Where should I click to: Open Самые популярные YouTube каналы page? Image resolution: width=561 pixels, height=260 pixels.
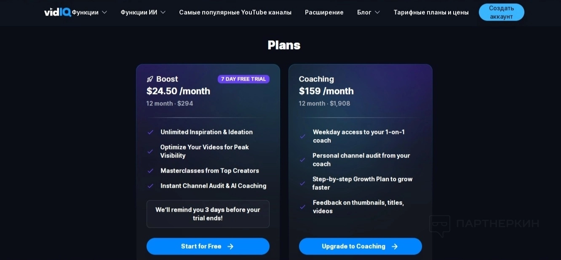[235, 12]
